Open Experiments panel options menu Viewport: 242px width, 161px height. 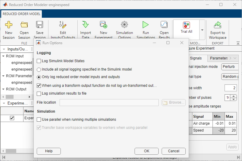click(32, 103)
